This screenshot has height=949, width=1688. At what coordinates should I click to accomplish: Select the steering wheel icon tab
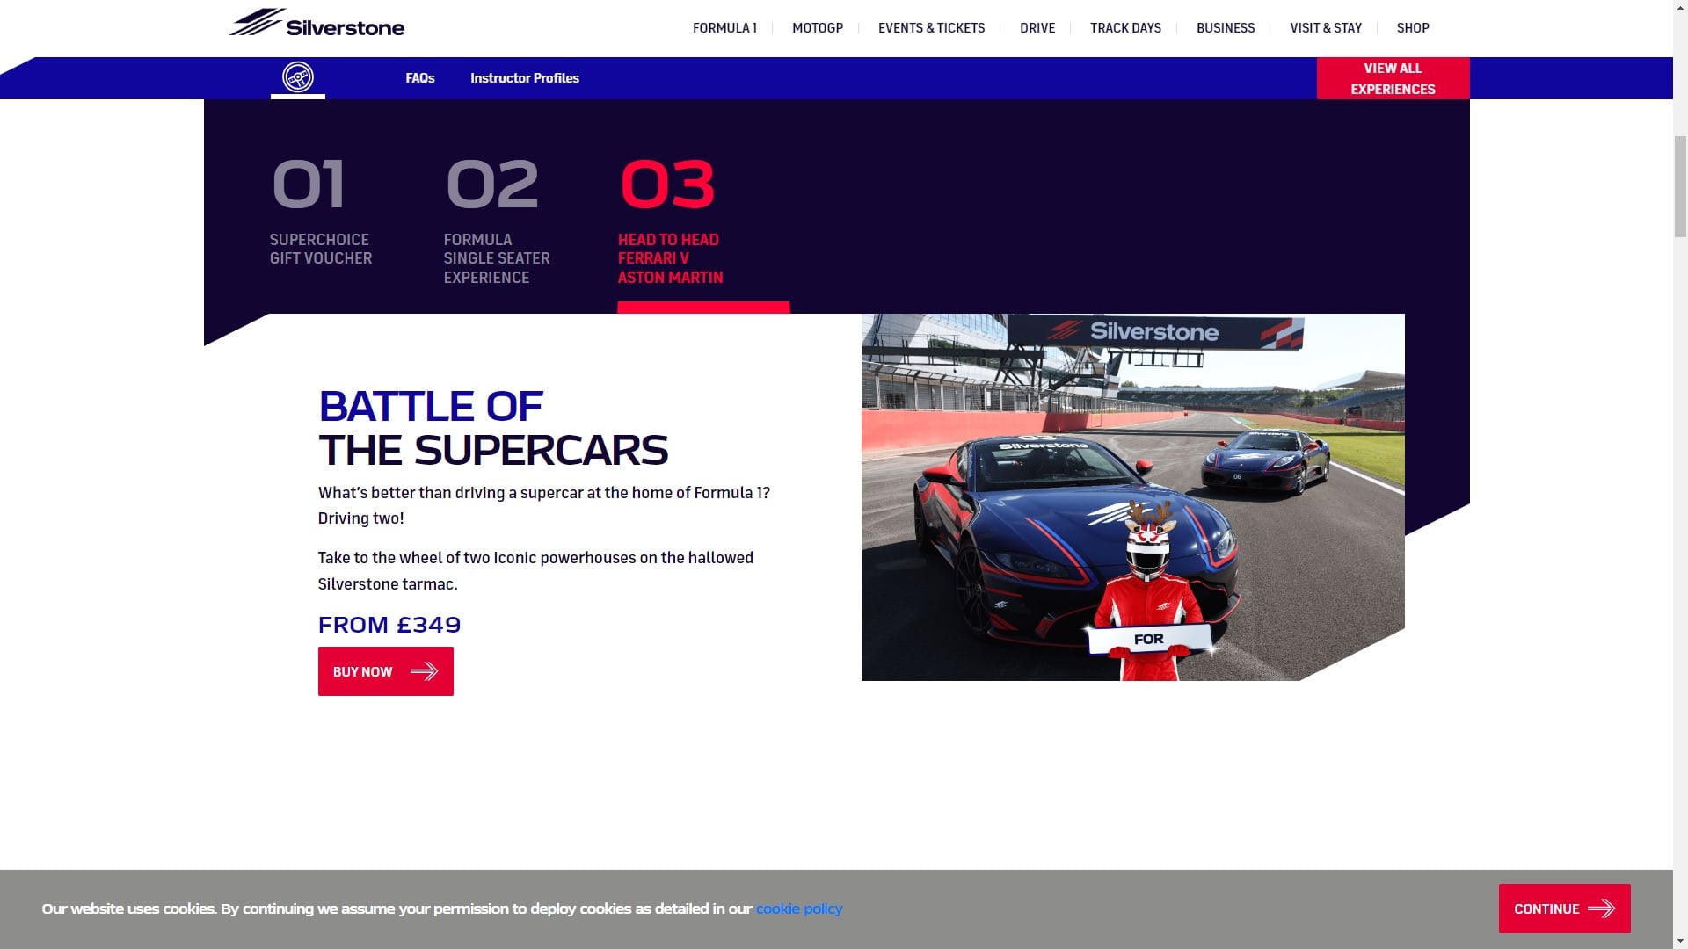coord(298,77)
